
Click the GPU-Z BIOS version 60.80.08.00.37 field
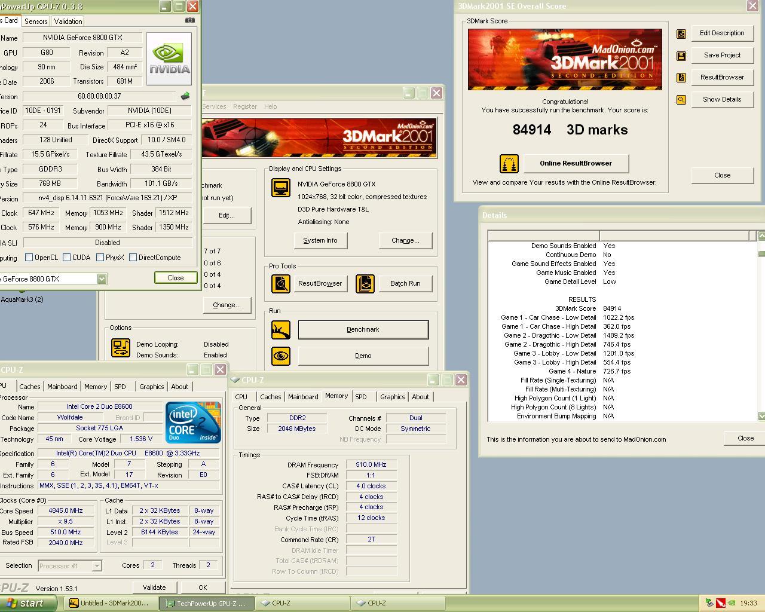[99, 96]
